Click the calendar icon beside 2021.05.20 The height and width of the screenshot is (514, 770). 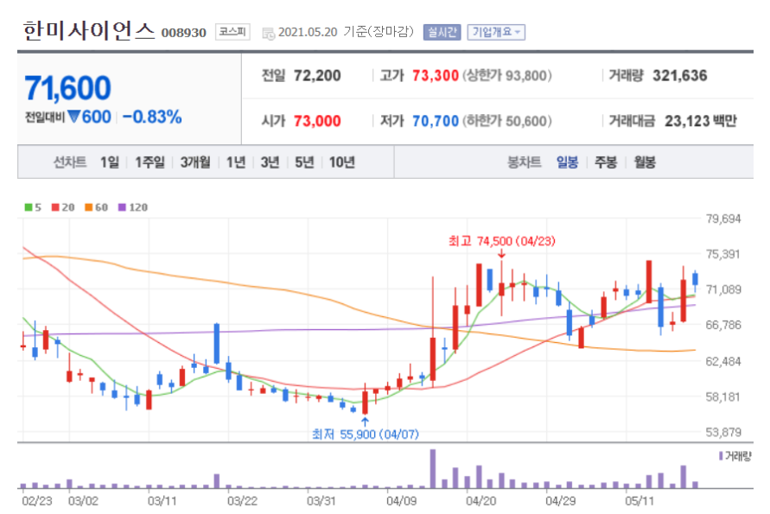coord(268,34)
